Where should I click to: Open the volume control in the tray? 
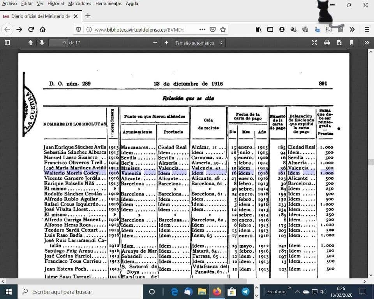pos(323,292)
